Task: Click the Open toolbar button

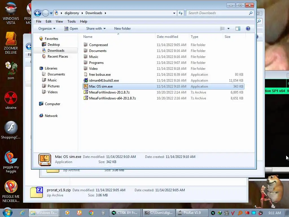Action: 71,29
